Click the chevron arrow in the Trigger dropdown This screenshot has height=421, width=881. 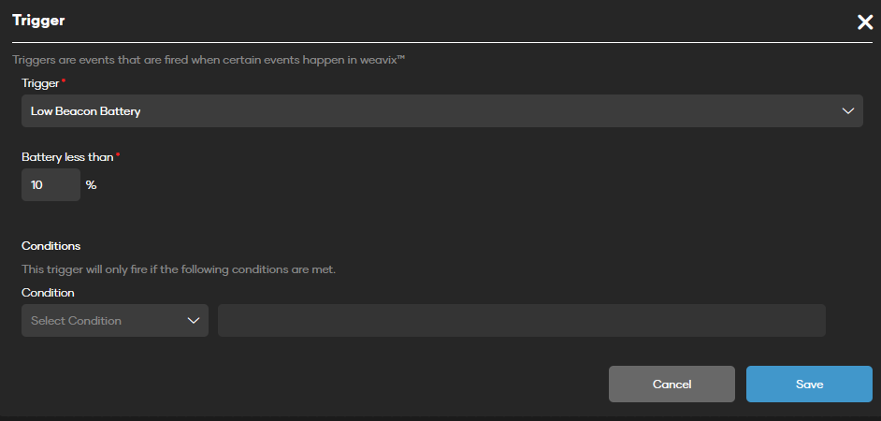848,110
